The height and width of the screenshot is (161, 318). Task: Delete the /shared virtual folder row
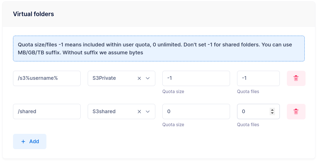[296, 111]
